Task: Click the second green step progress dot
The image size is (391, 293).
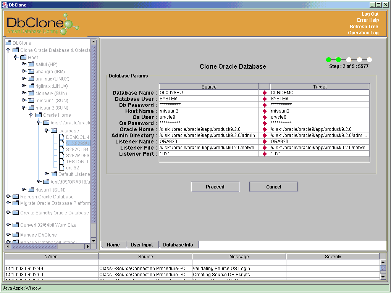Action: [x=338, y=60]
